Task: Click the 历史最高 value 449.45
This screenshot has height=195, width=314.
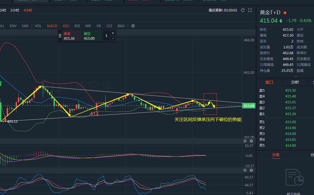Action: (288, 59)
